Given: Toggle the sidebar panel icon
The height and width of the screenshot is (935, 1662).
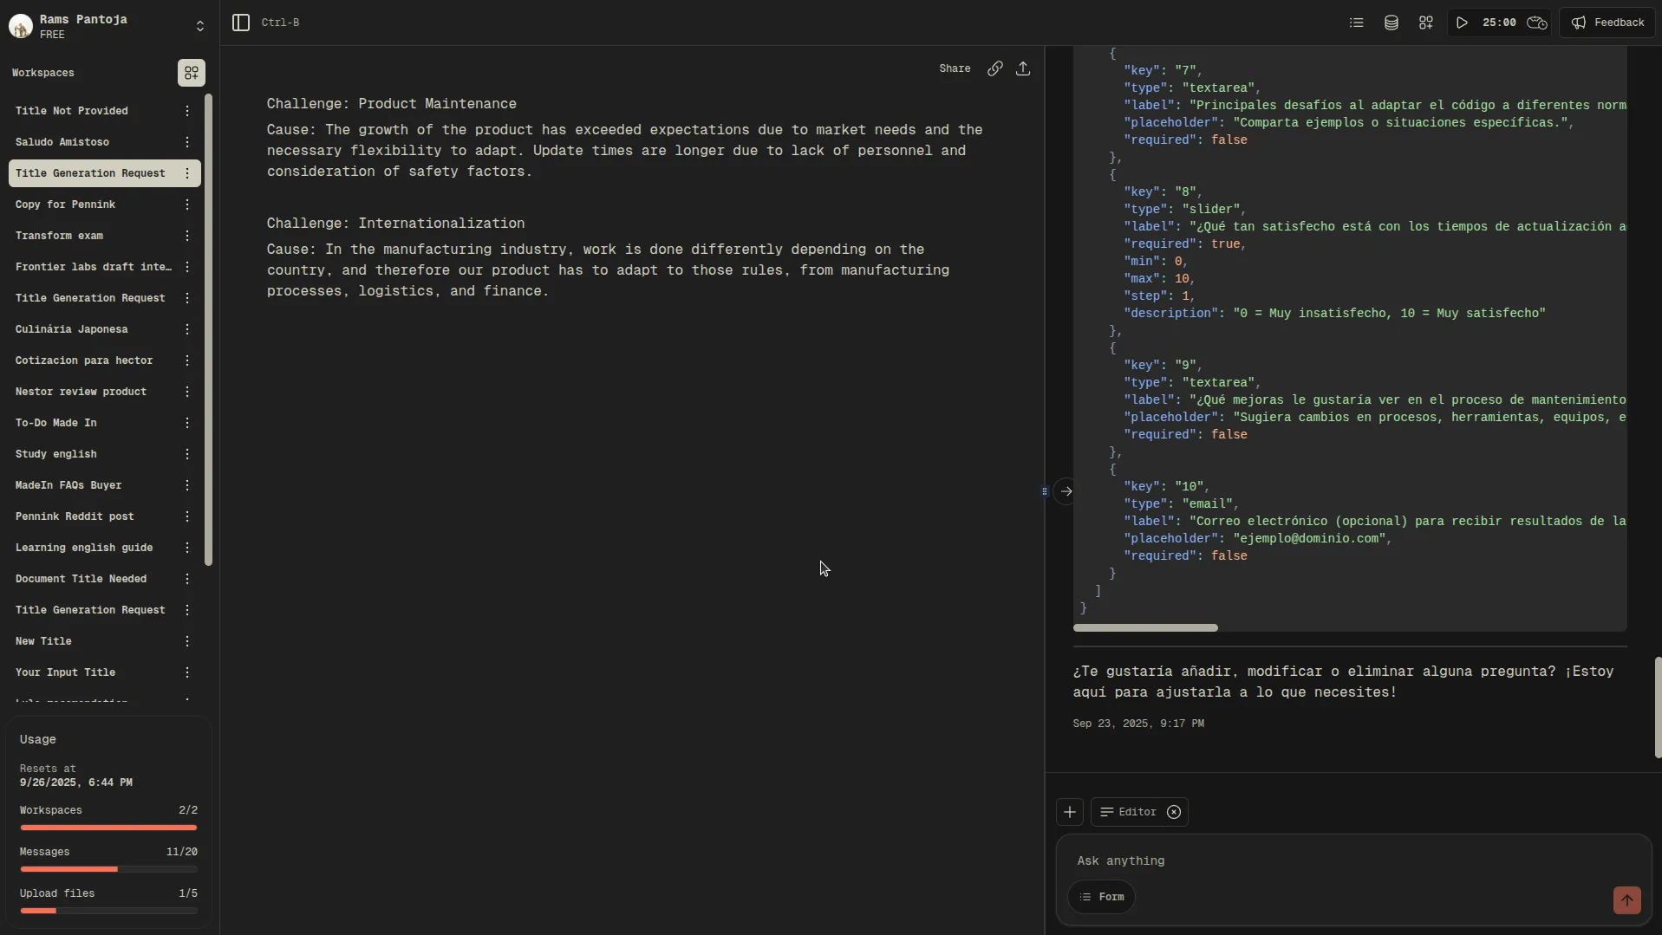Looking at the screenshot, I should pos(241,23).
